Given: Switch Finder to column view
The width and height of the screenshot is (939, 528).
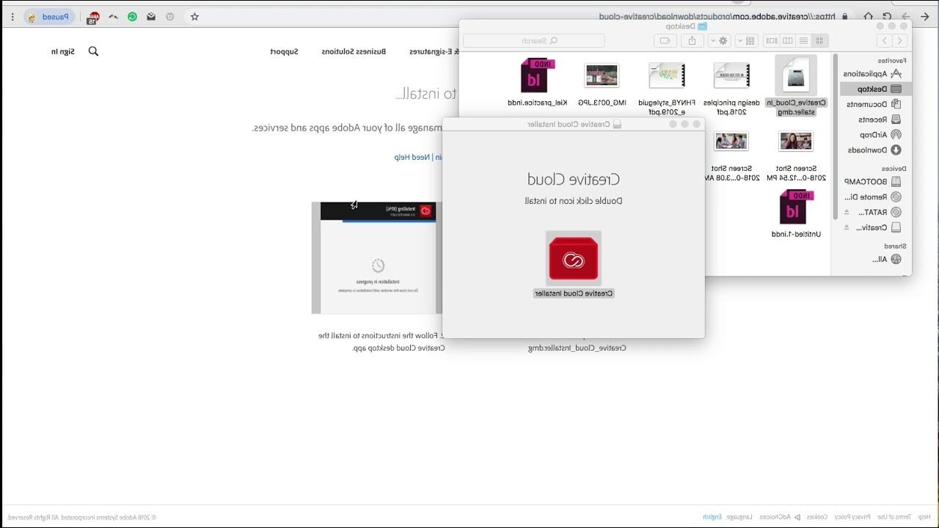Looking at the screenshot, I should pyautogui.click(x=787, y=41).
